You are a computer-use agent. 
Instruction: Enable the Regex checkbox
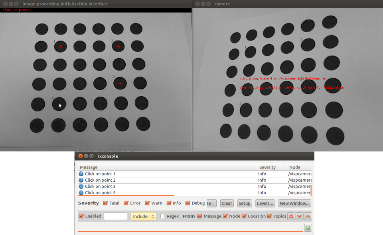(x=162, y=216)
